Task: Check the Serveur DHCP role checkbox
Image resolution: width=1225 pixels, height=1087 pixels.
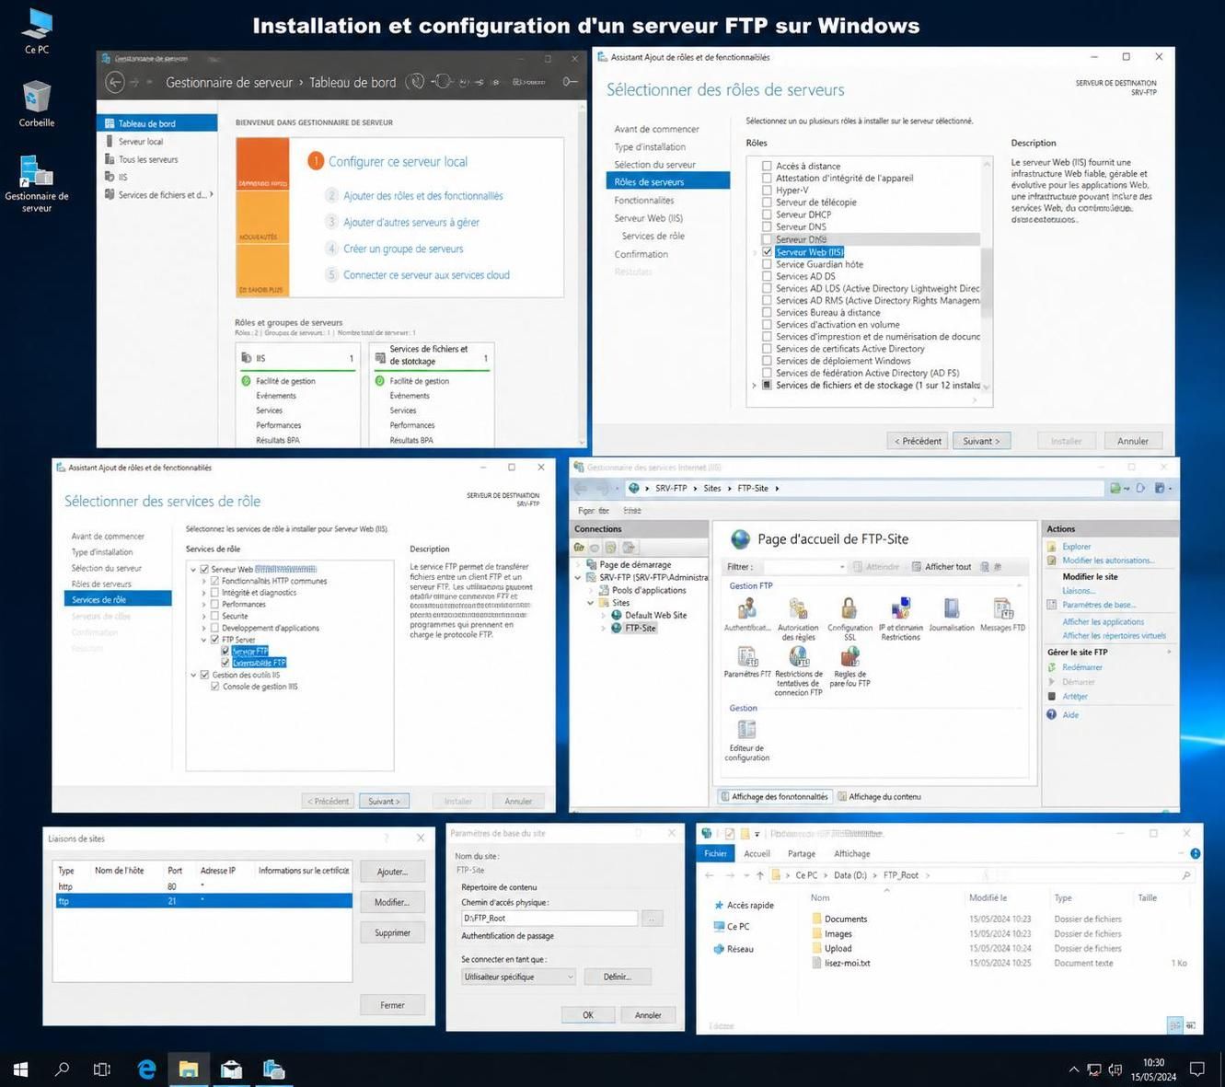Action: pyautogui.click(x=767, y=214)
